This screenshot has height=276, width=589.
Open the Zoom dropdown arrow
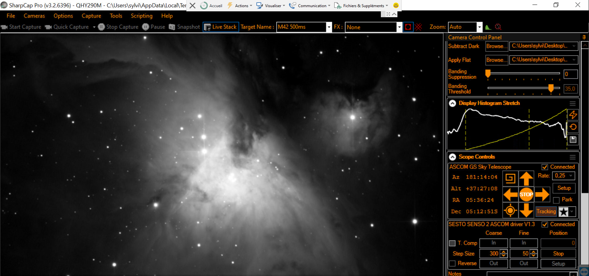pyautogui.click(x=479, y=27)
